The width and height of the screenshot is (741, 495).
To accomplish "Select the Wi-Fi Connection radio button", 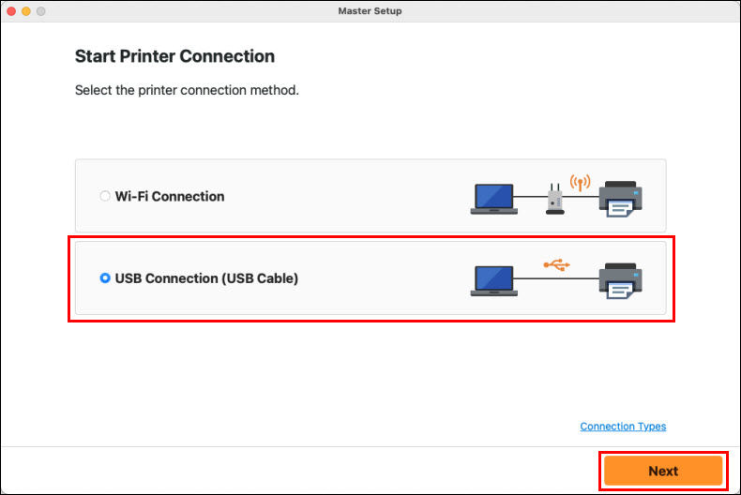I will [x=105, y=196].
